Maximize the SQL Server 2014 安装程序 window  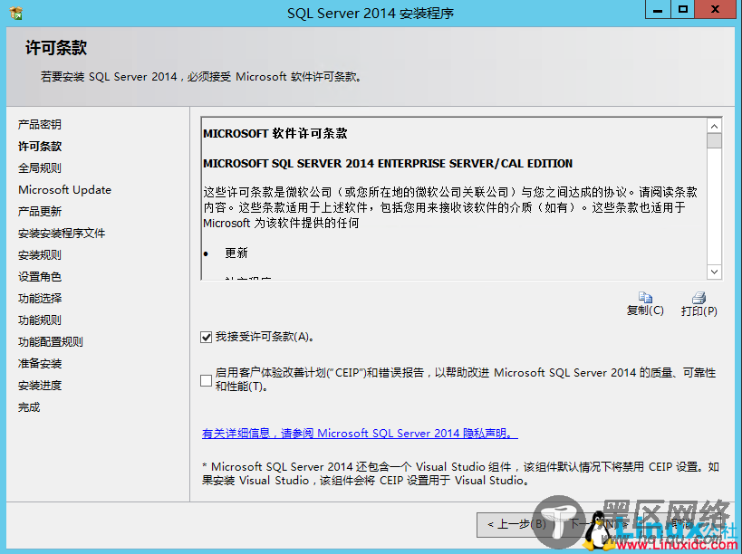click(683, 9)
